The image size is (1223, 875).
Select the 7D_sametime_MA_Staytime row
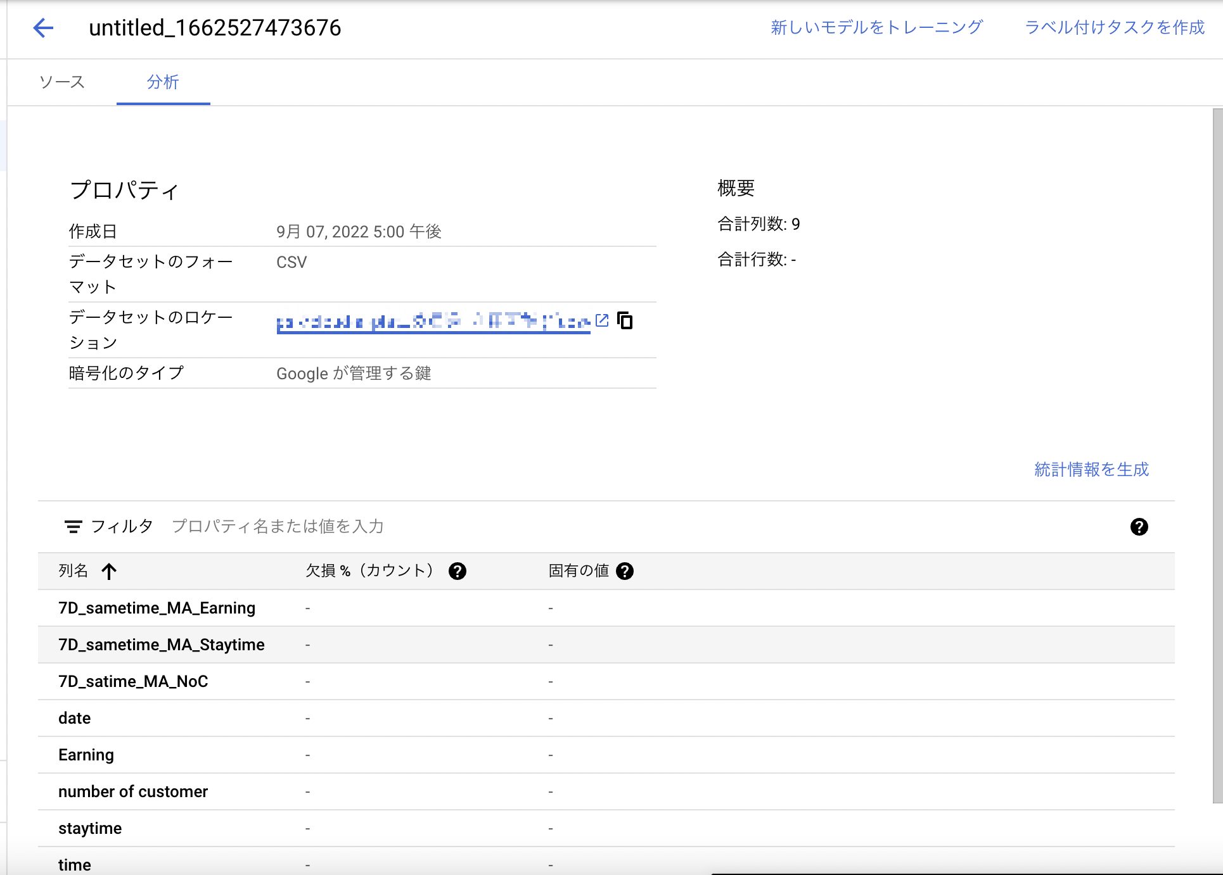click(x=162, y=645)
